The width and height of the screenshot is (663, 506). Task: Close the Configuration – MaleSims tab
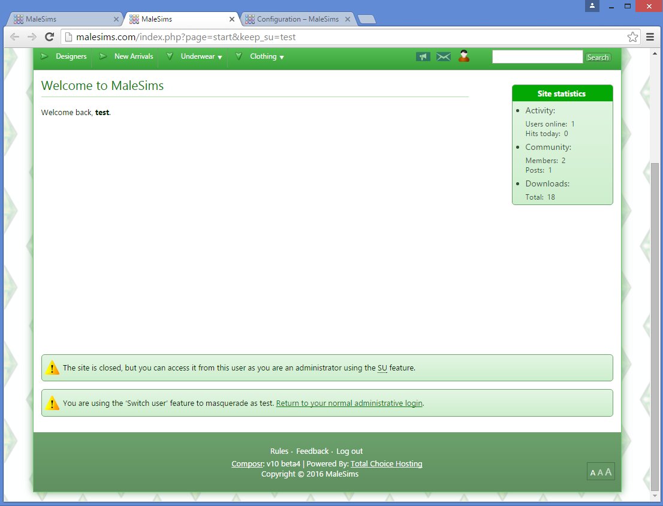click(348, 19)
